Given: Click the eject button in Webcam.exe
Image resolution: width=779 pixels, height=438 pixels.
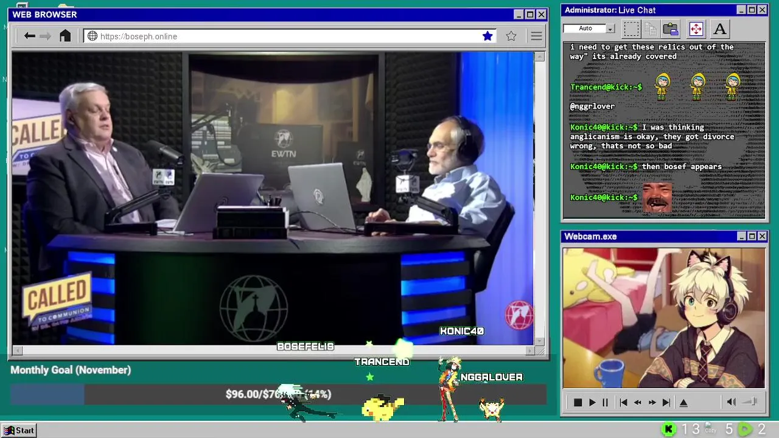Looking at the screenshot, I should (x=683, y=402).
